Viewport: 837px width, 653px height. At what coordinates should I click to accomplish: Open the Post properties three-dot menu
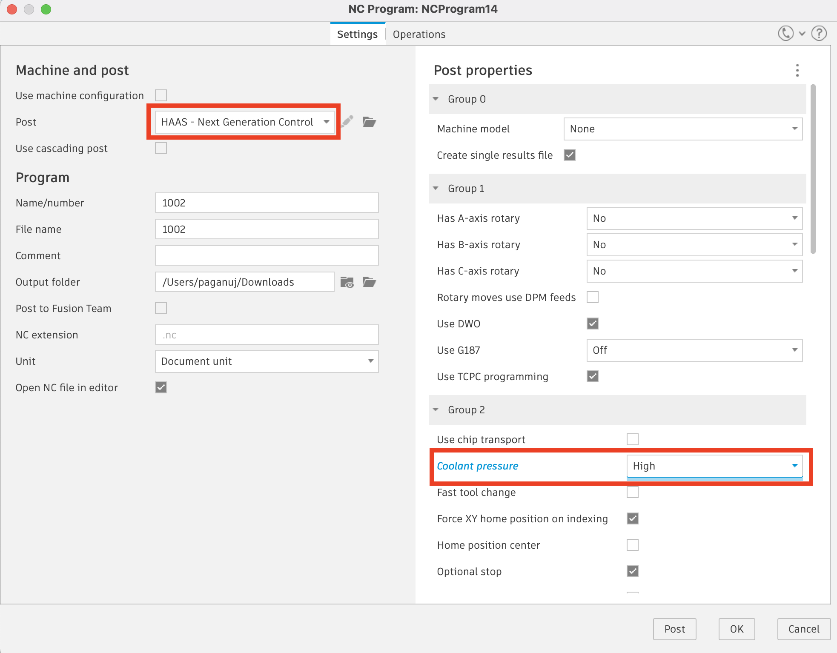tap(797, 70)
